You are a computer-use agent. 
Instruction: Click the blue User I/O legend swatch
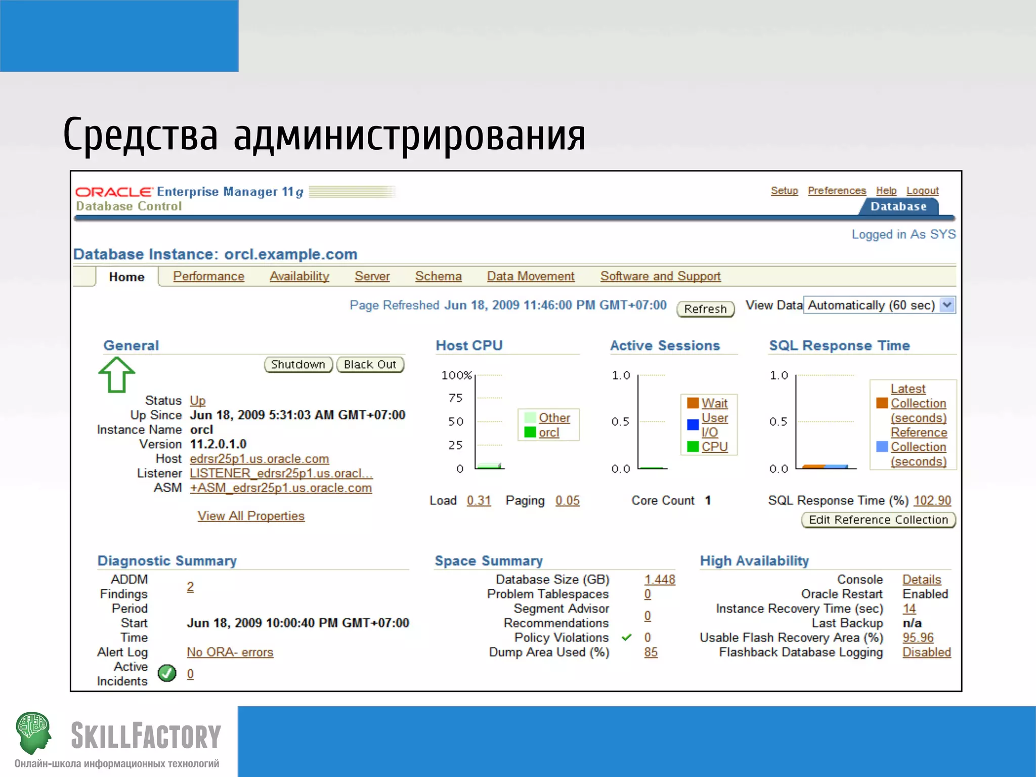point(693,424)
